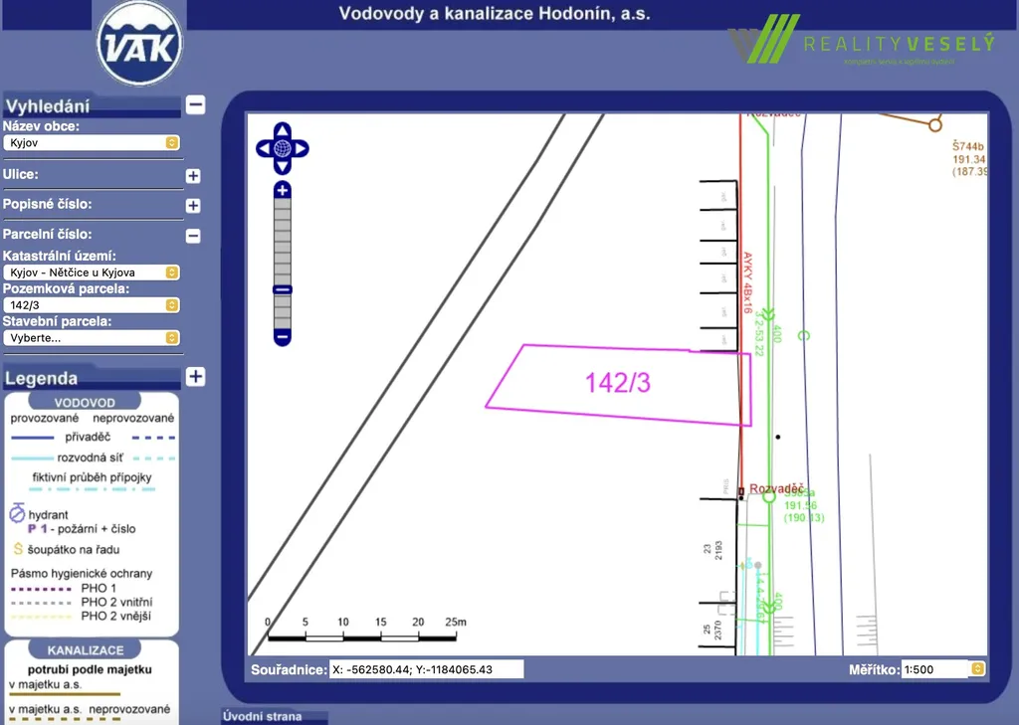
Task: Collapse the Parcelní číslo section
Action: tap(193, 236)
